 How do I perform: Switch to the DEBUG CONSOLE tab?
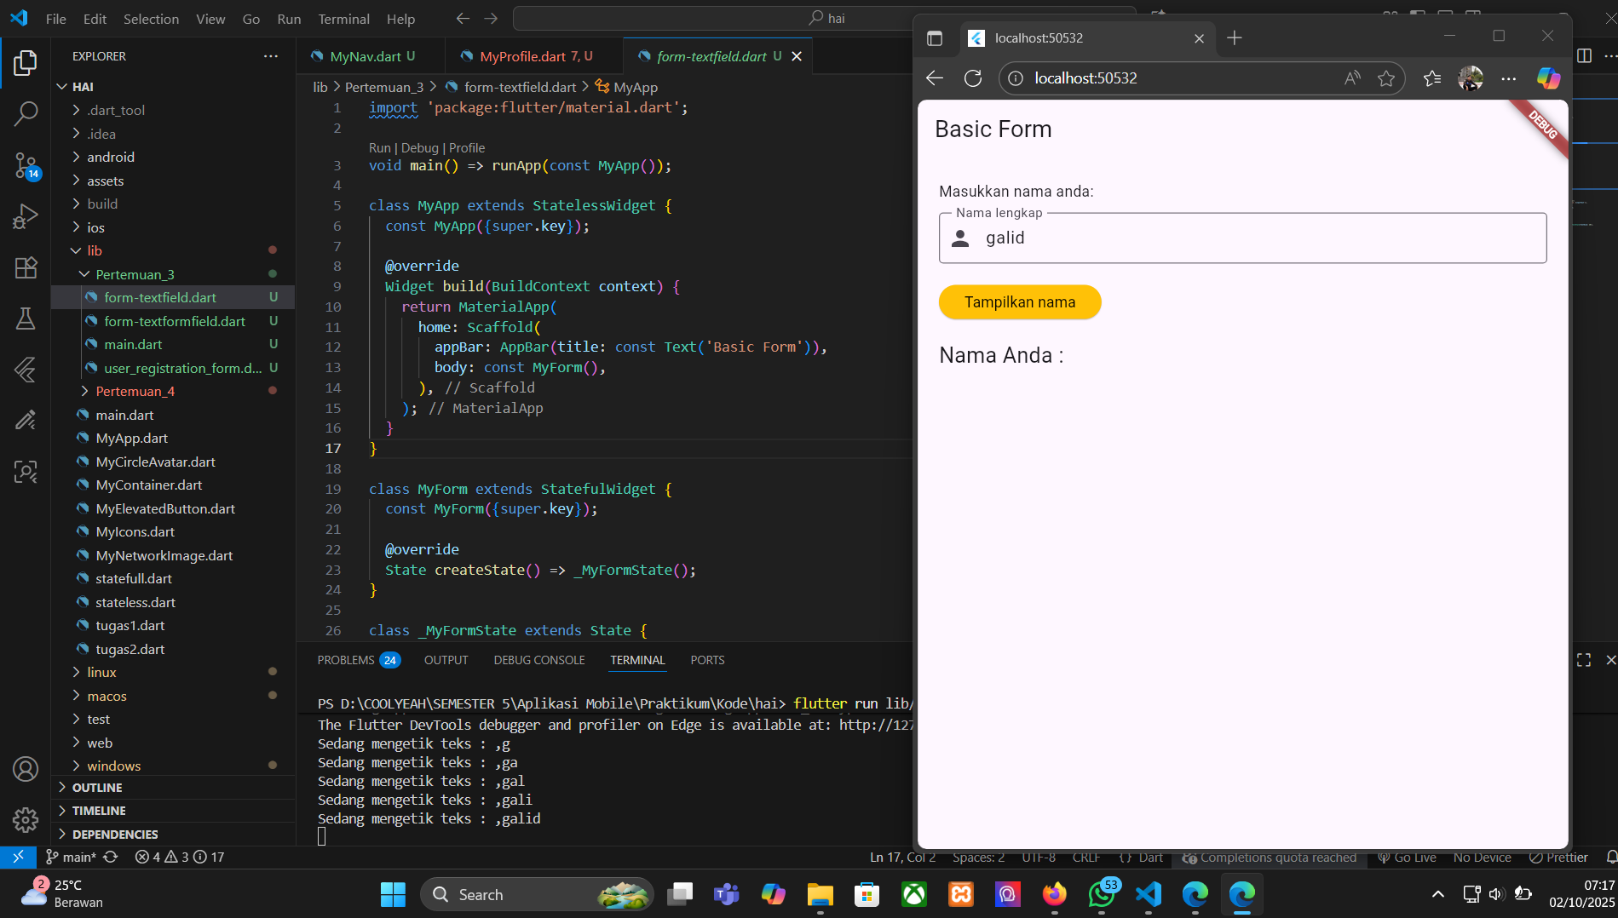coord(538,660)
